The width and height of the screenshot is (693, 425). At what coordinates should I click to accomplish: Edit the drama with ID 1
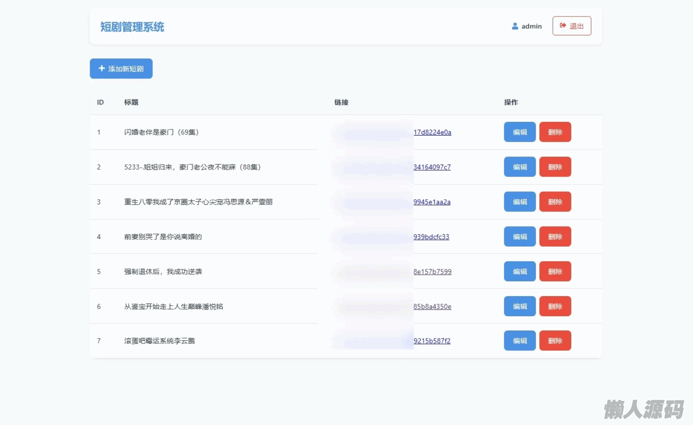520,132
